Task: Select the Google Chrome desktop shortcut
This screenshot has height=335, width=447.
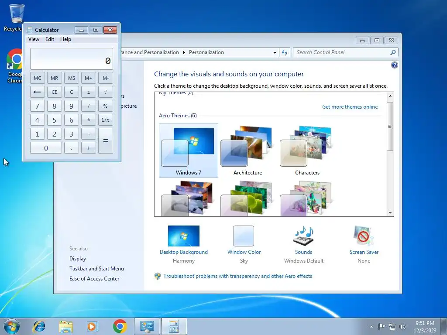Action: tap(14, 66)
